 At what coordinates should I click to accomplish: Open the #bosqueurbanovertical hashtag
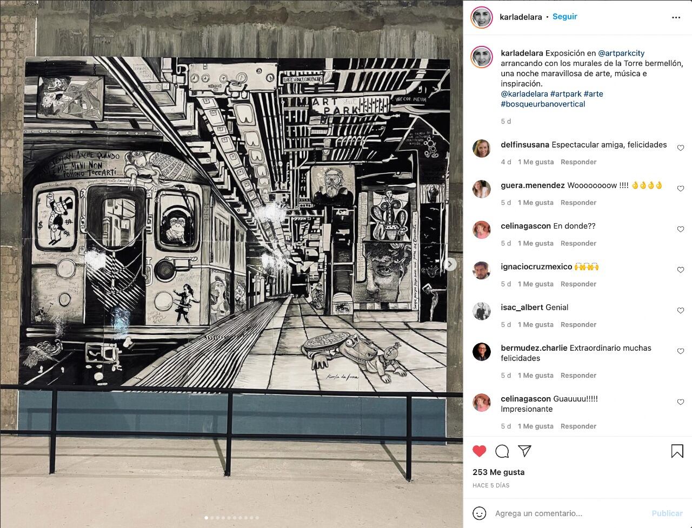coord(543,104)
